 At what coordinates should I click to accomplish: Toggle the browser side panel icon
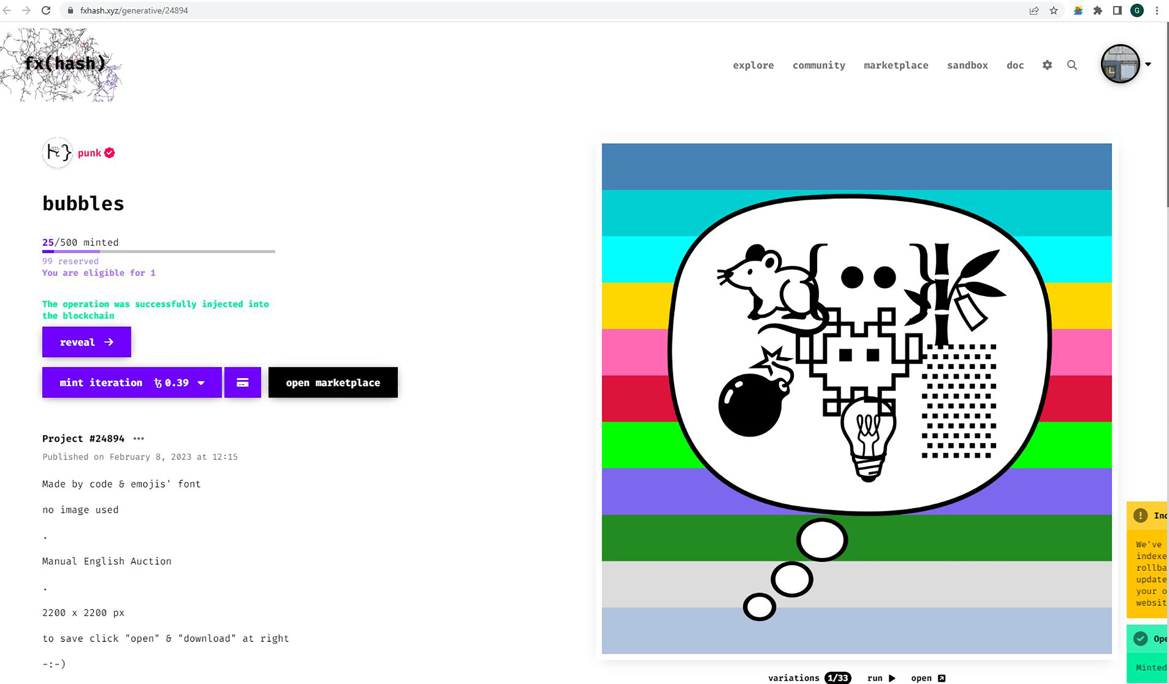pyautogui.click(x=1117, y=10)
